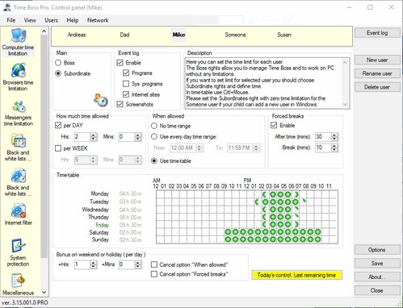Increase the per DAY hours spinner

click(94, 135)
